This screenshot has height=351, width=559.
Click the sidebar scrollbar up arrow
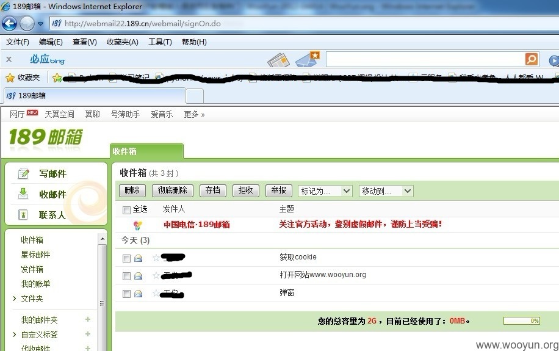[x=103, y=239]
